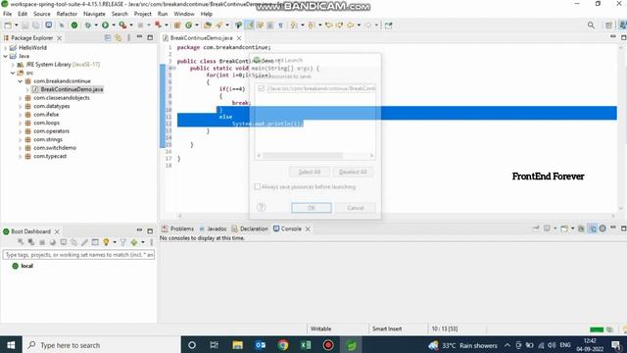Open the File menu
627x353 pixels.
pos(8,14)
